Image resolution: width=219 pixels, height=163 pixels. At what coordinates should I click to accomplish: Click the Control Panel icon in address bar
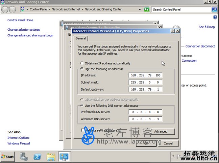click(x=22, y=9)
